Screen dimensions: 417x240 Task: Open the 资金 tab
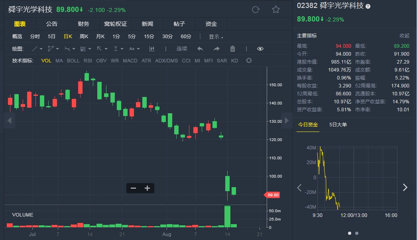(x=211, y=24)
